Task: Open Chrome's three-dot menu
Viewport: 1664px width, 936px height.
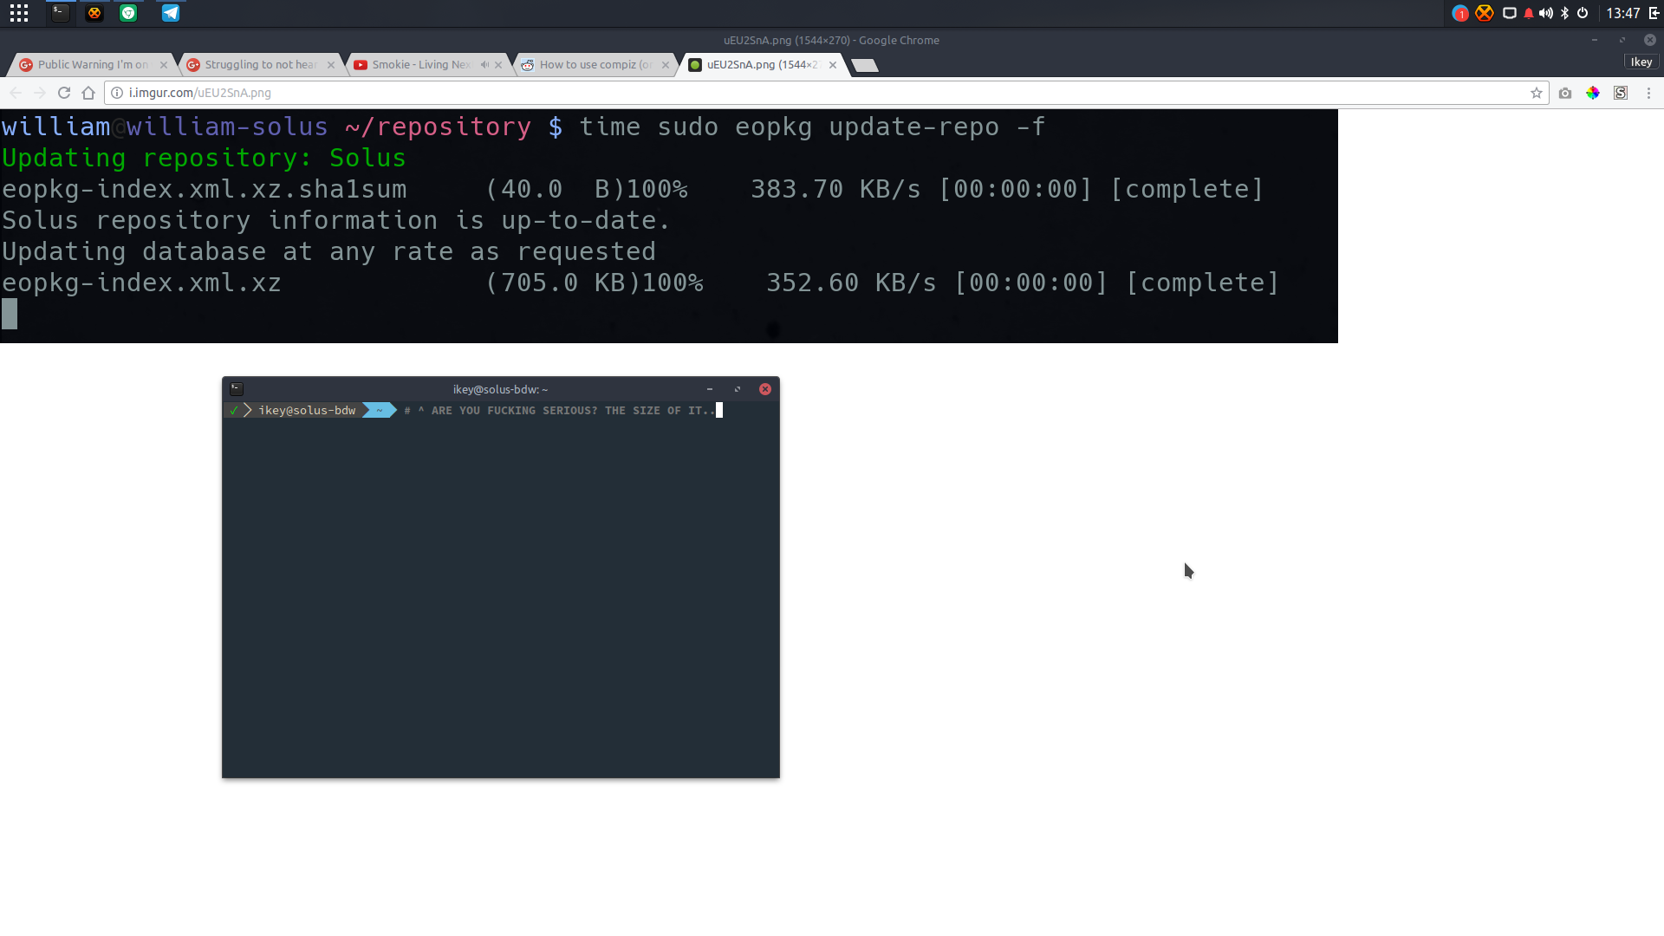Action: click(x=1649, y=93)
